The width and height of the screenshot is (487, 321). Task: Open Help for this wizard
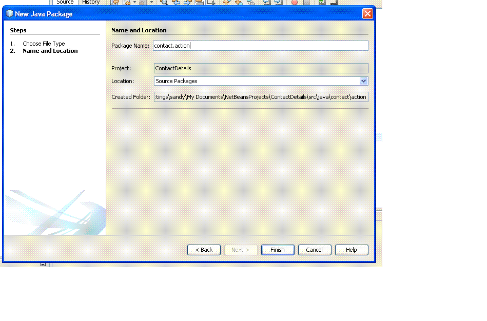coord(352,250)
